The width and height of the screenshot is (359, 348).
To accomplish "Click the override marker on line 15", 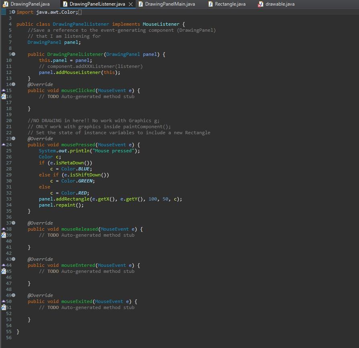I will click(x=4, y=90).
